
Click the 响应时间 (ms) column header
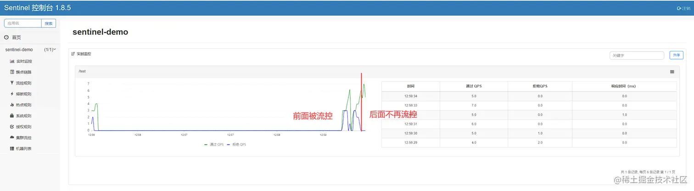coord(624,86)
